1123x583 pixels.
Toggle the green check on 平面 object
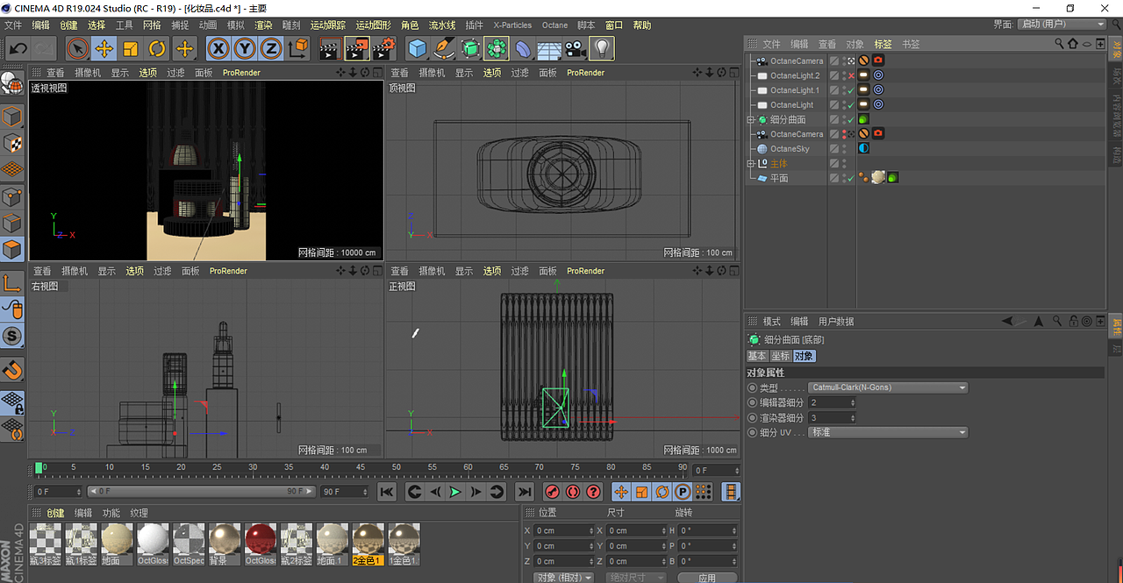(851, 178)
